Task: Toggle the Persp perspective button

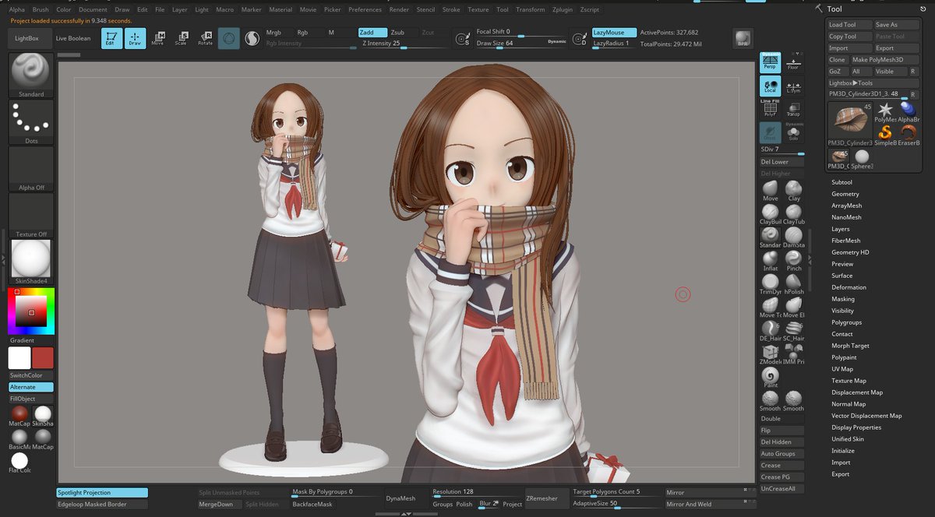Action: coord(770,63)
